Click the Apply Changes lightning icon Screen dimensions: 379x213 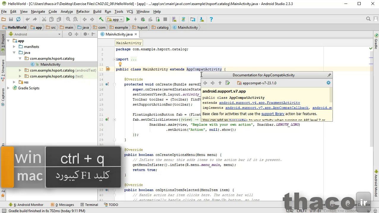(135, 19)
